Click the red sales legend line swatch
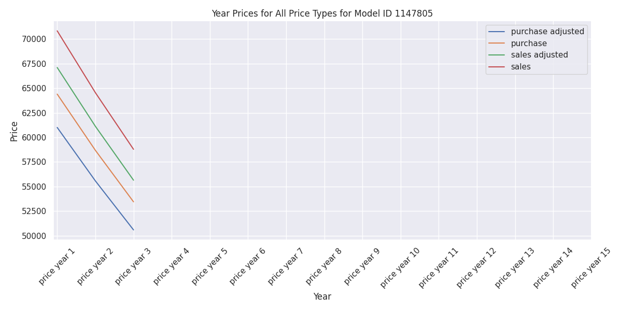 (x=497, y=67)
